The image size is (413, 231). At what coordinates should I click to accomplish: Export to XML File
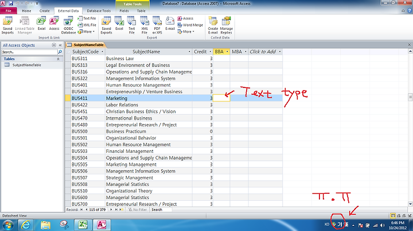click(145, 25)
